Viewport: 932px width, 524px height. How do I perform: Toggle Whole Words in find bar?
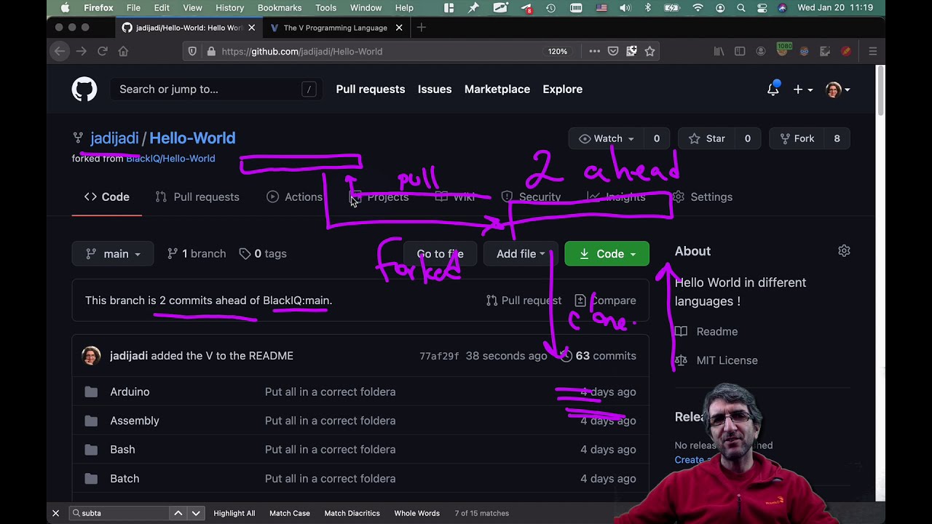tap(417, 513)
